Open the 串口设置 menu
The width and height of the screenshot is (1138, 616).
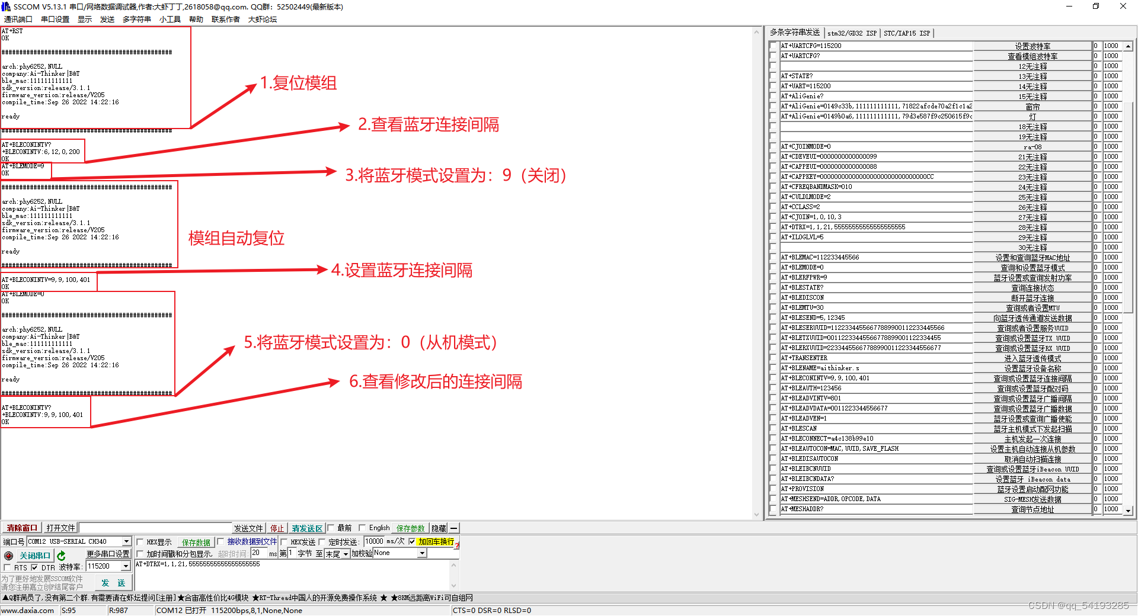55,20
